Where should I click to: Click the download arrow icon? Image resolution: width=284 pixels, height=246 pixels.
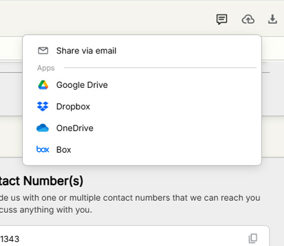[x=273, y=19]
